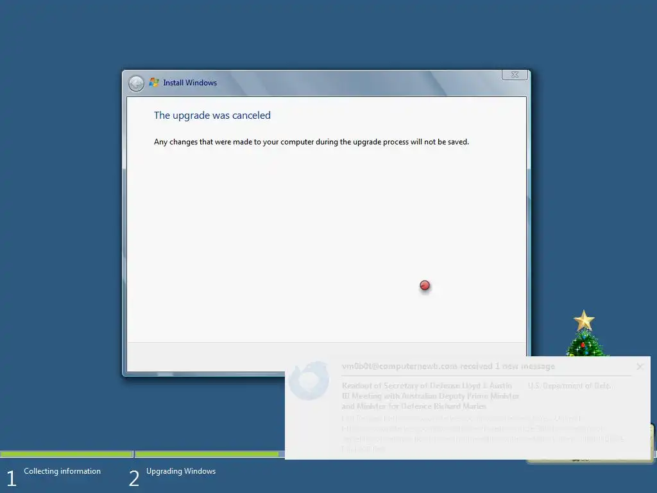Click the back arrow in Install Windows
This screenshot has width=657, height=493.
tap(136, 83)
